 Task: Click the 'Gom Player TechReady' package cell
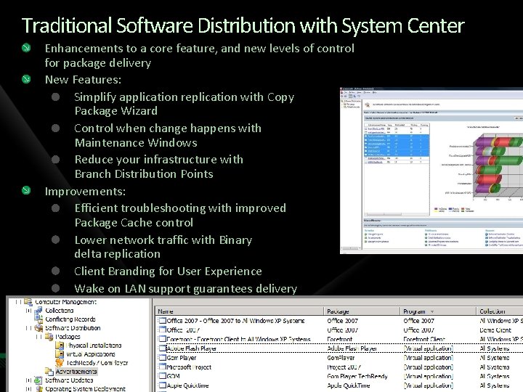pos(357,376)
